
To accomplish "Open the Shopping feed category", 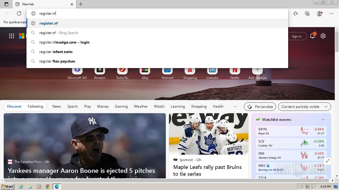I will [199, 106].
